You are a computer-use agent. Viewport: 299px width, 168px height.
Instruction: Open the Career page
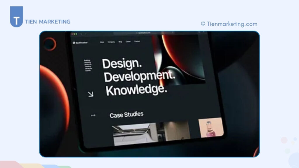pos(128,41)
